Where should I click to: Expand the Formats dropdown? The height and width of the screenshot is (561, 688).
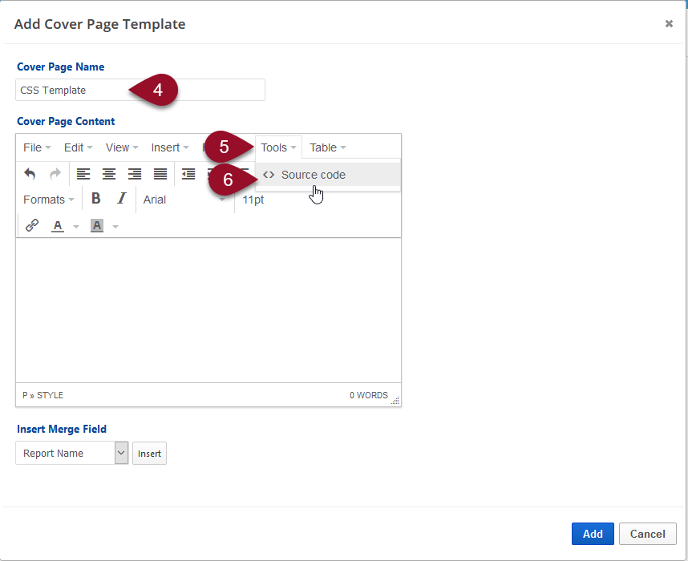48,200
